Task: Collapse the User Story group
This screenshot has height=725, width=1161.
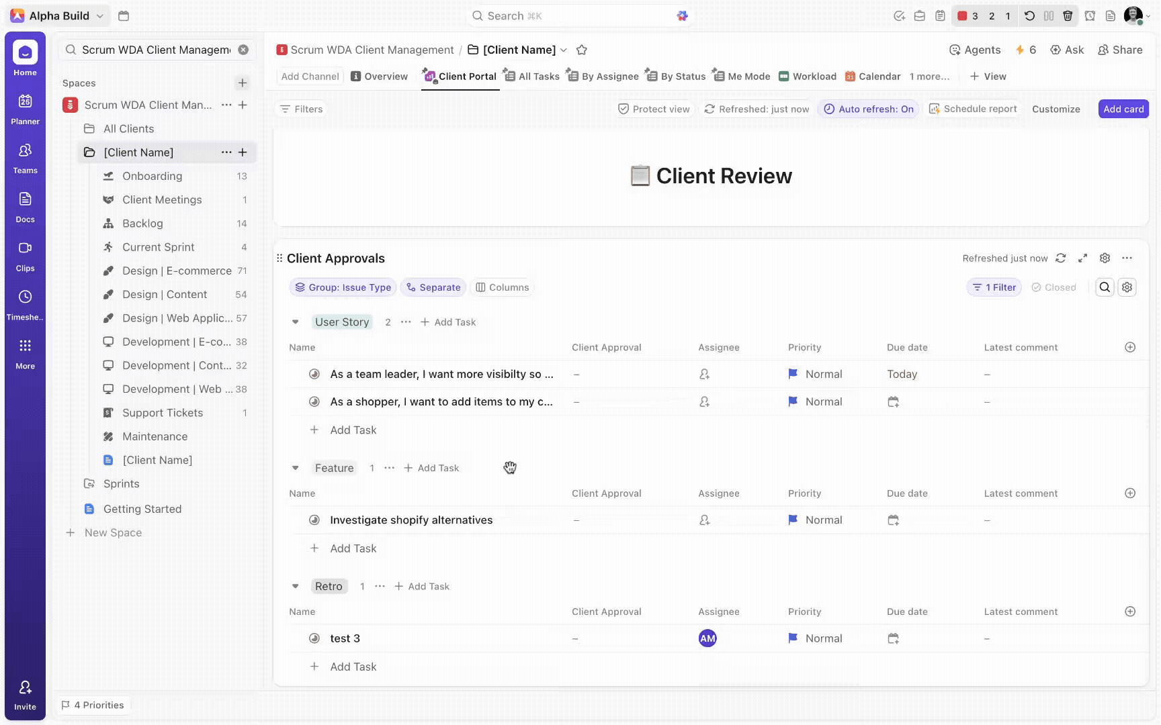Action: coord(296,322)
